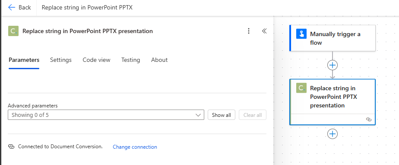Click the connection link icon beside Connected text
Image resolution: width=399 pixels, height=165 pixels.
coord(11,147)
